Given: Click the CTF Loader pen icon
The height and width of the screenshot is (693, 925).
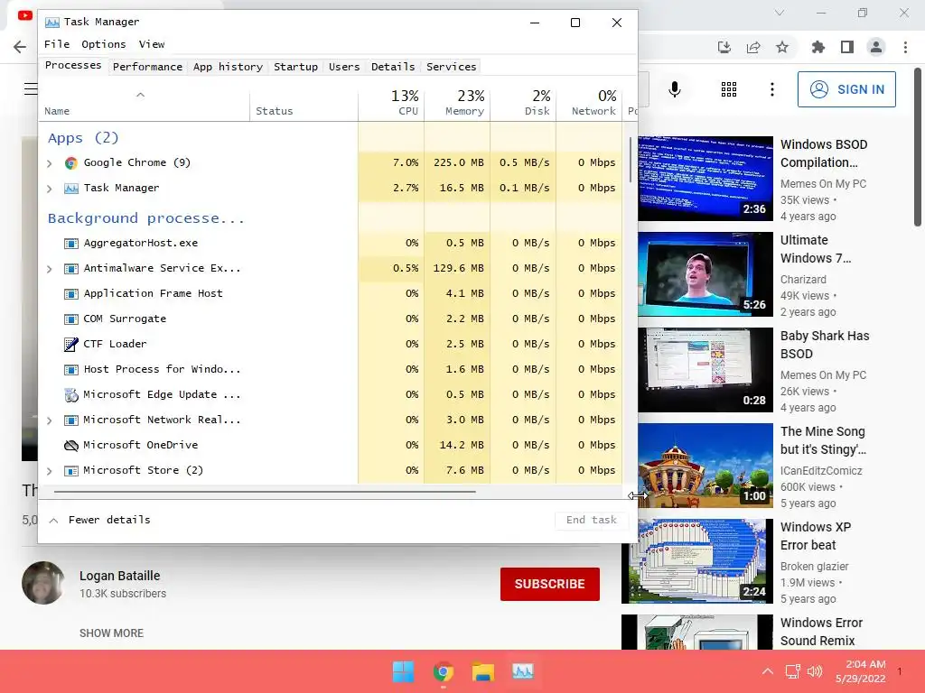Looking at the screenshot, I should (71, 344).
